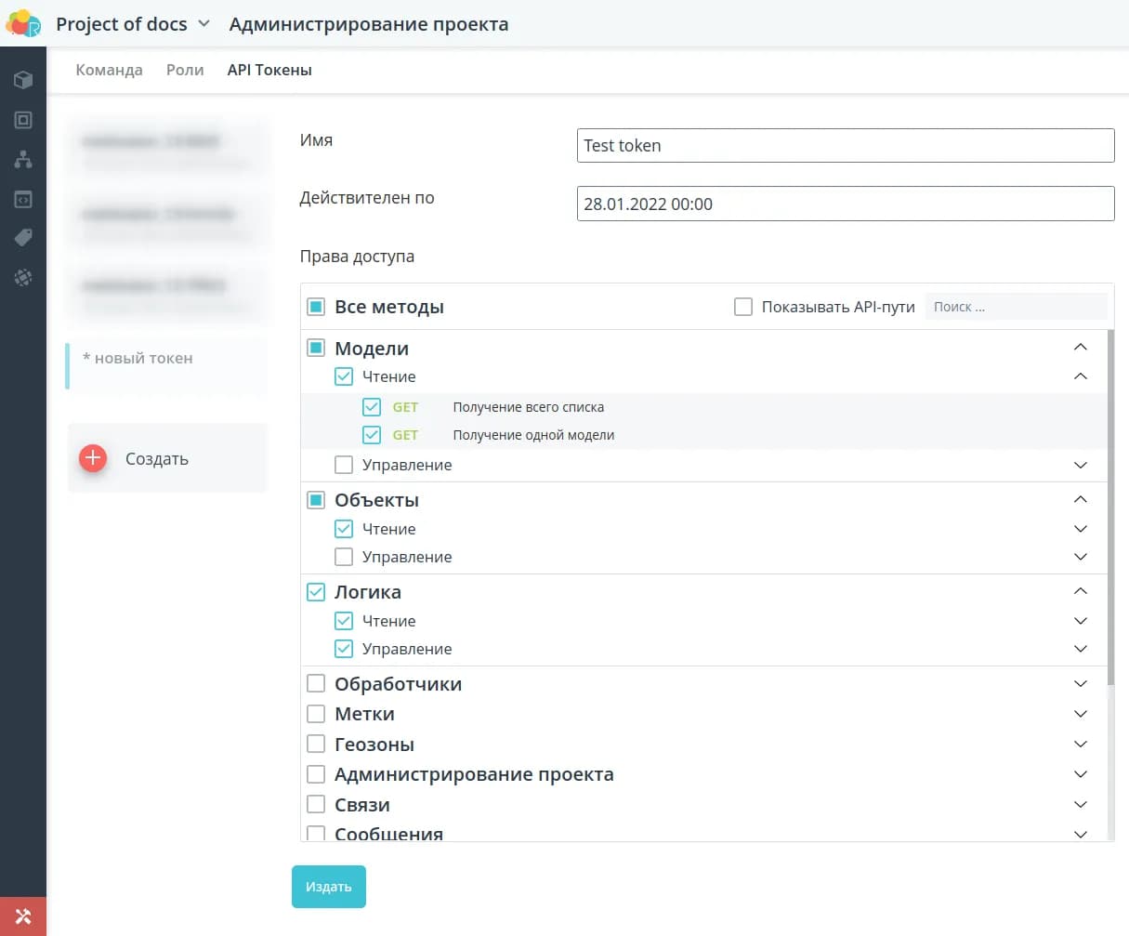Click the colorful app logo
The width and height of the screenshot is (1129, 936).
23,24
